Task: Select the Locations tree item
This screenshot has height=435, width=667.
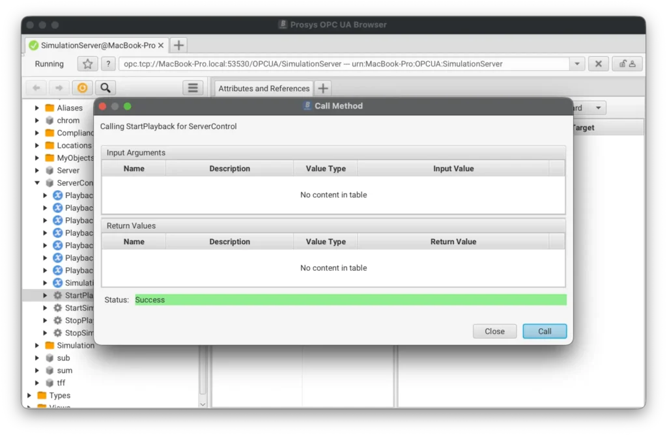Action: 74,145
